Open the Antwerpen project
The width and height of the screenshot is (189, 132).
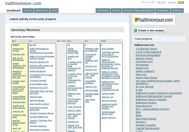[x=142, y=65]
